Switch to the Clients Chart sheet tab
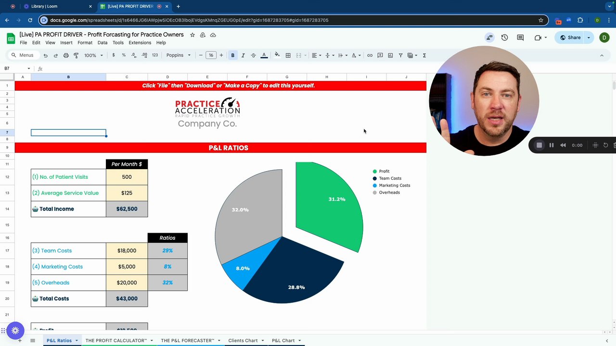This screenshot has height=346, width=616. point(243,341)
